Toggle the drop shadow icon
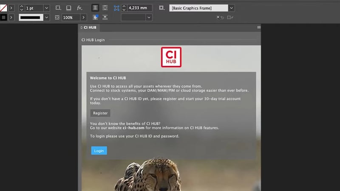Viewport: 340px width, 191px height. point(68,8)
